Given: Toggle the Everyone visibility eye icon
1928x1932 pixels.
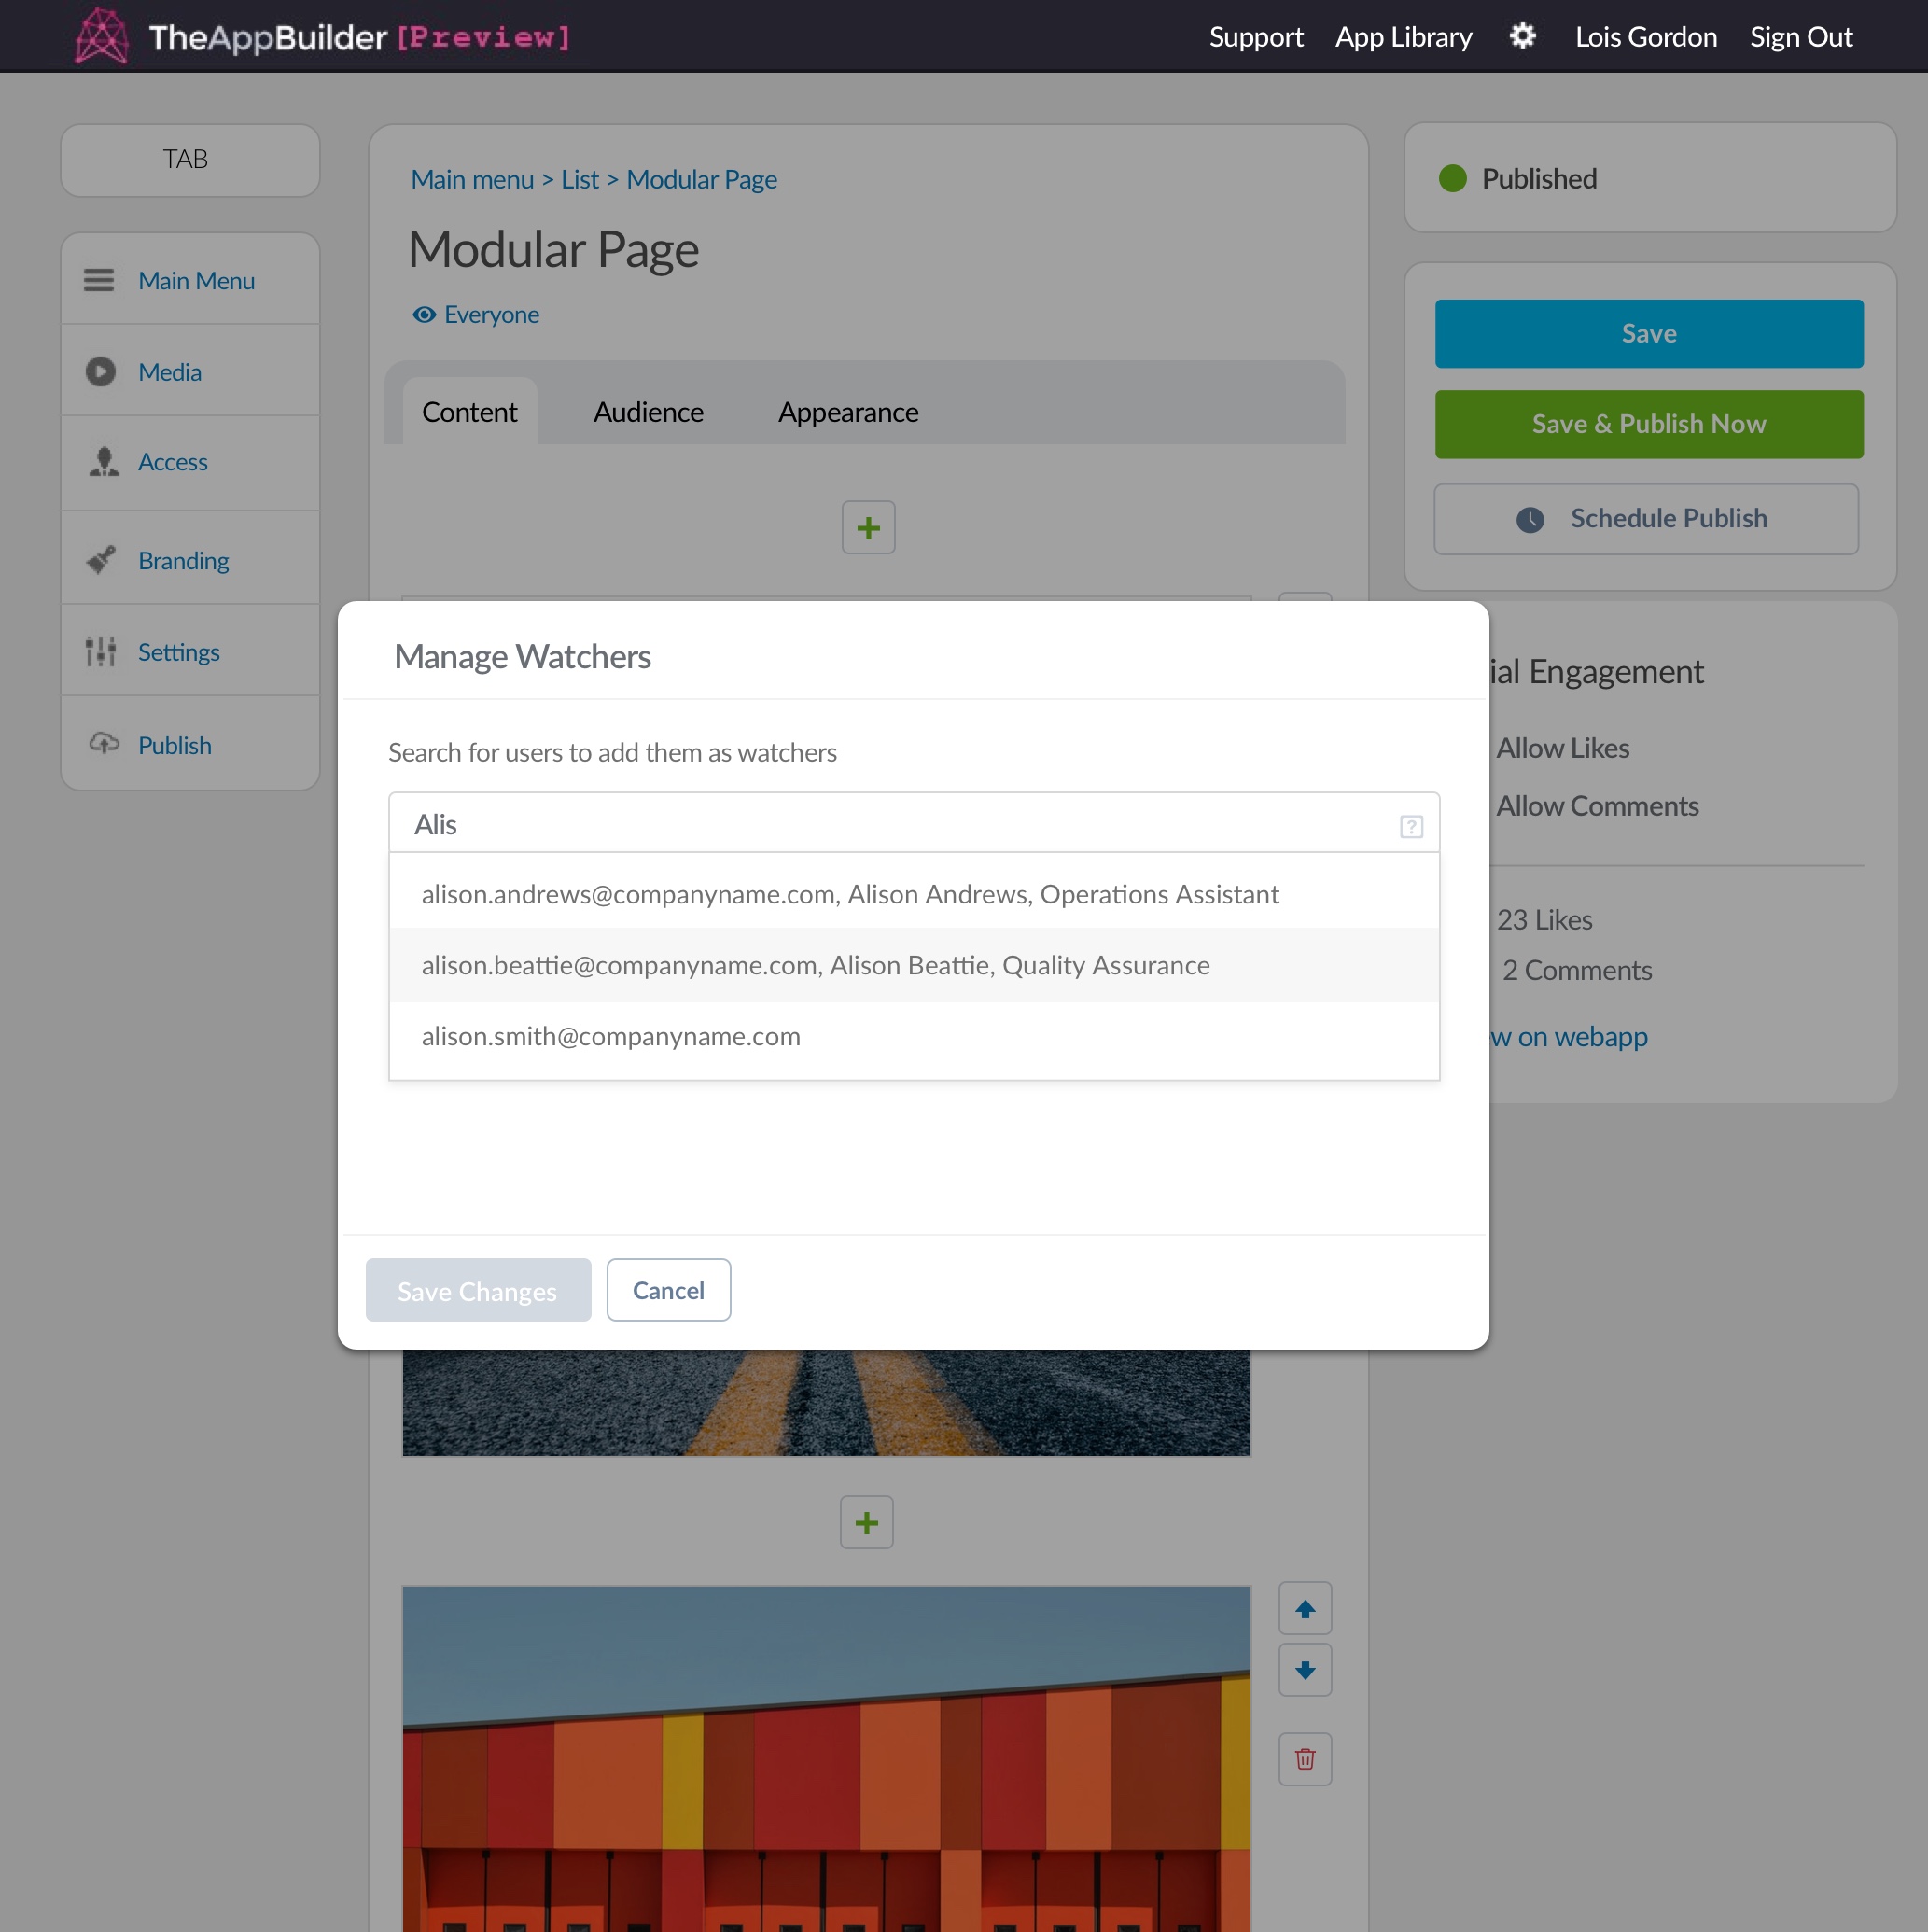Looking at the screenshot, I should click(422, 313).
